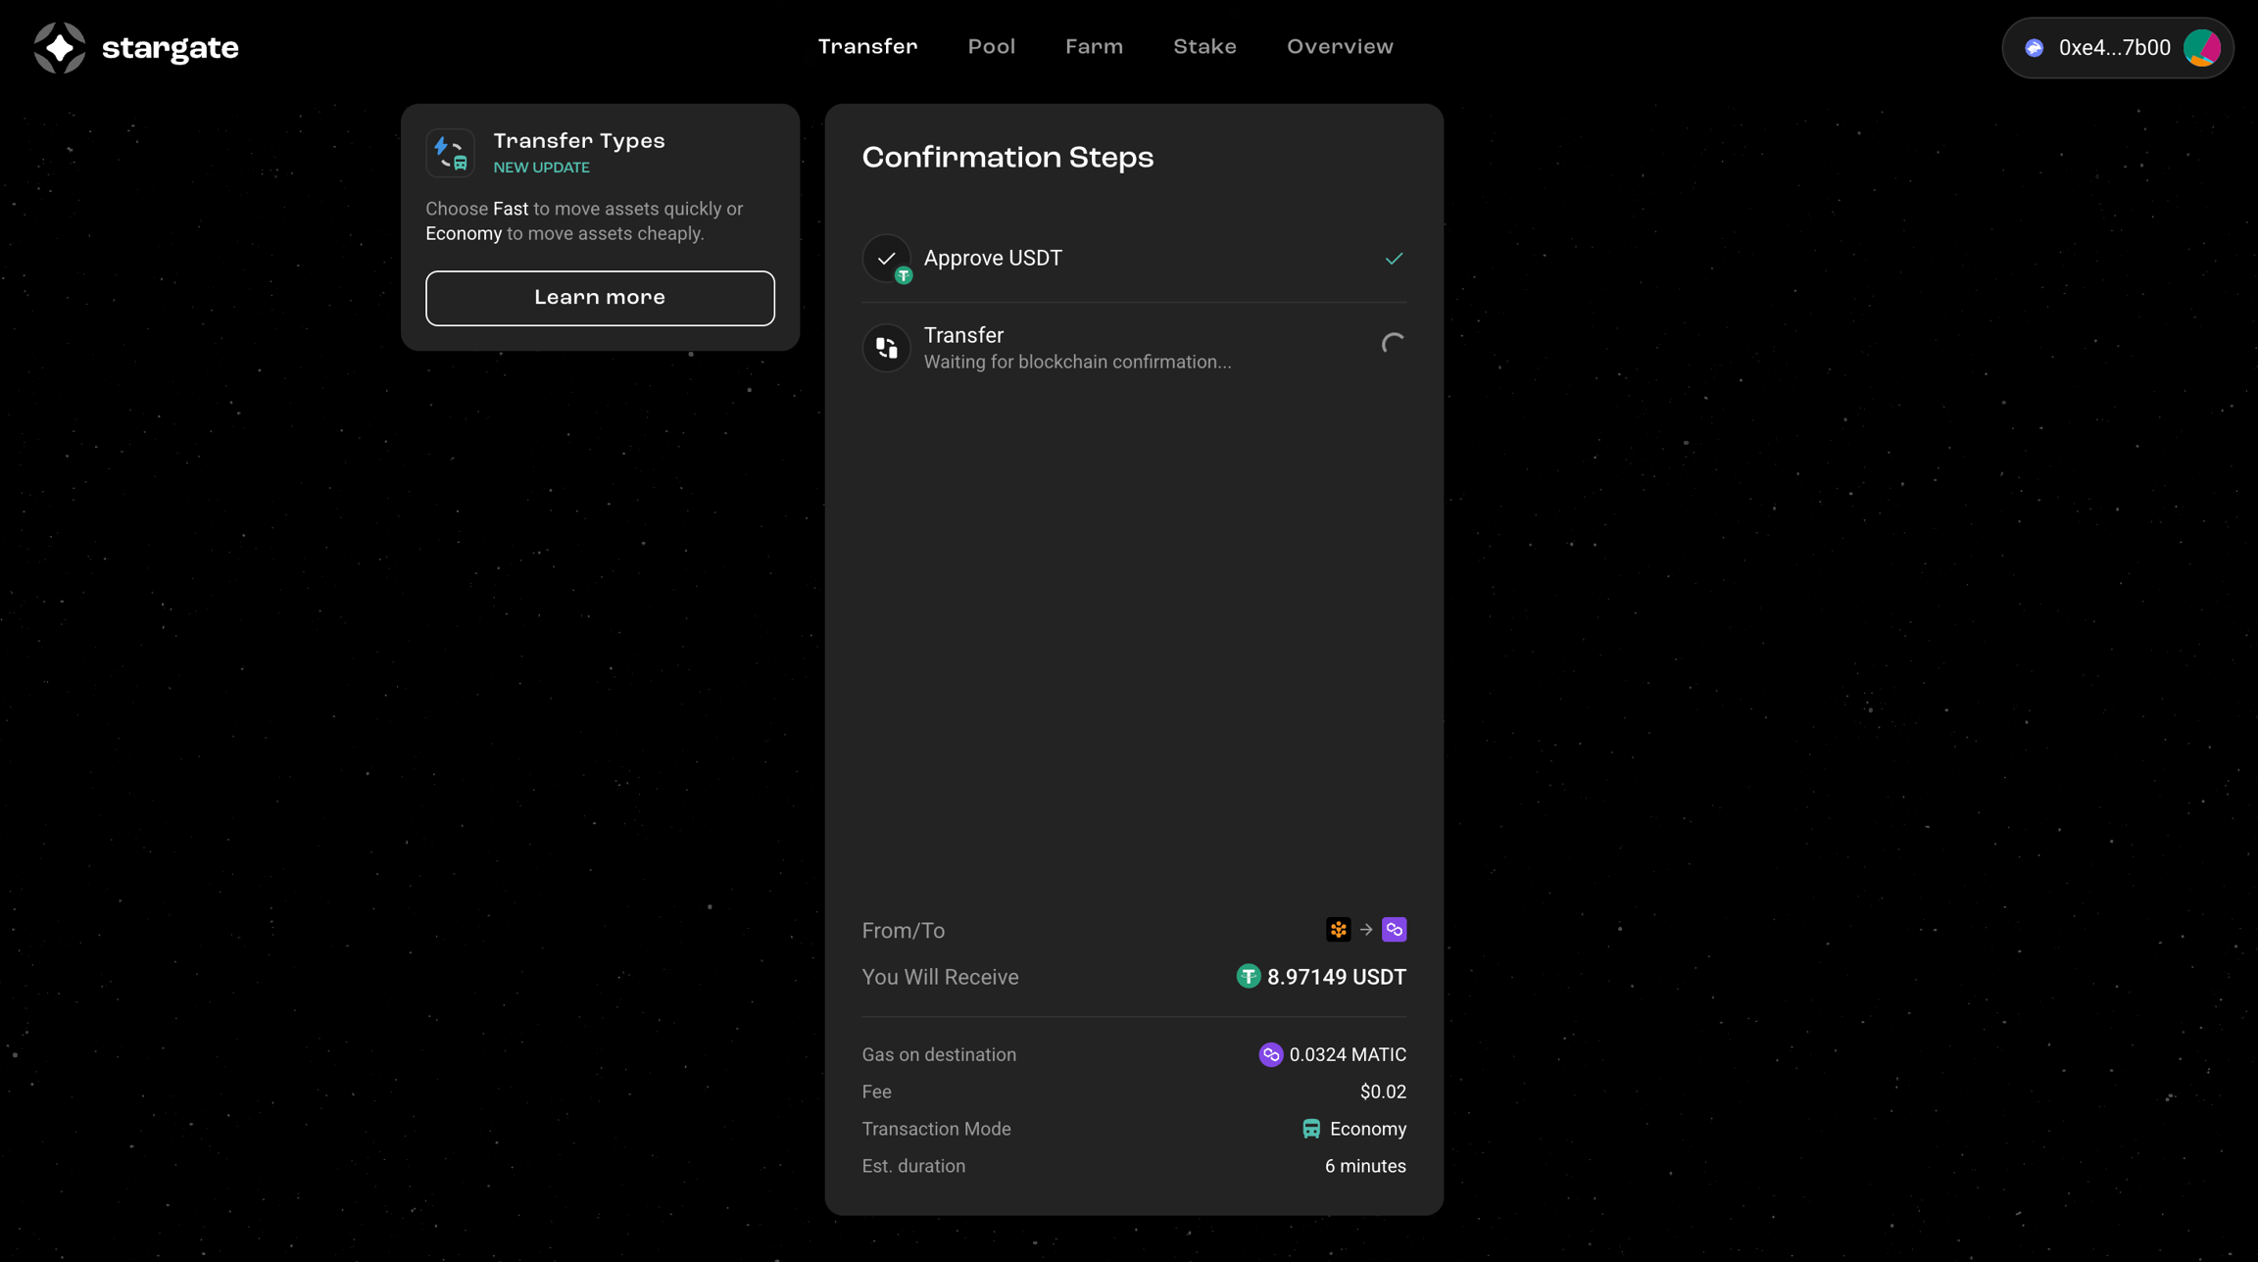Click the stargate wordmark link
Image resolution: width=2258 pixels, height=1262 pixels.
point(170,48)
